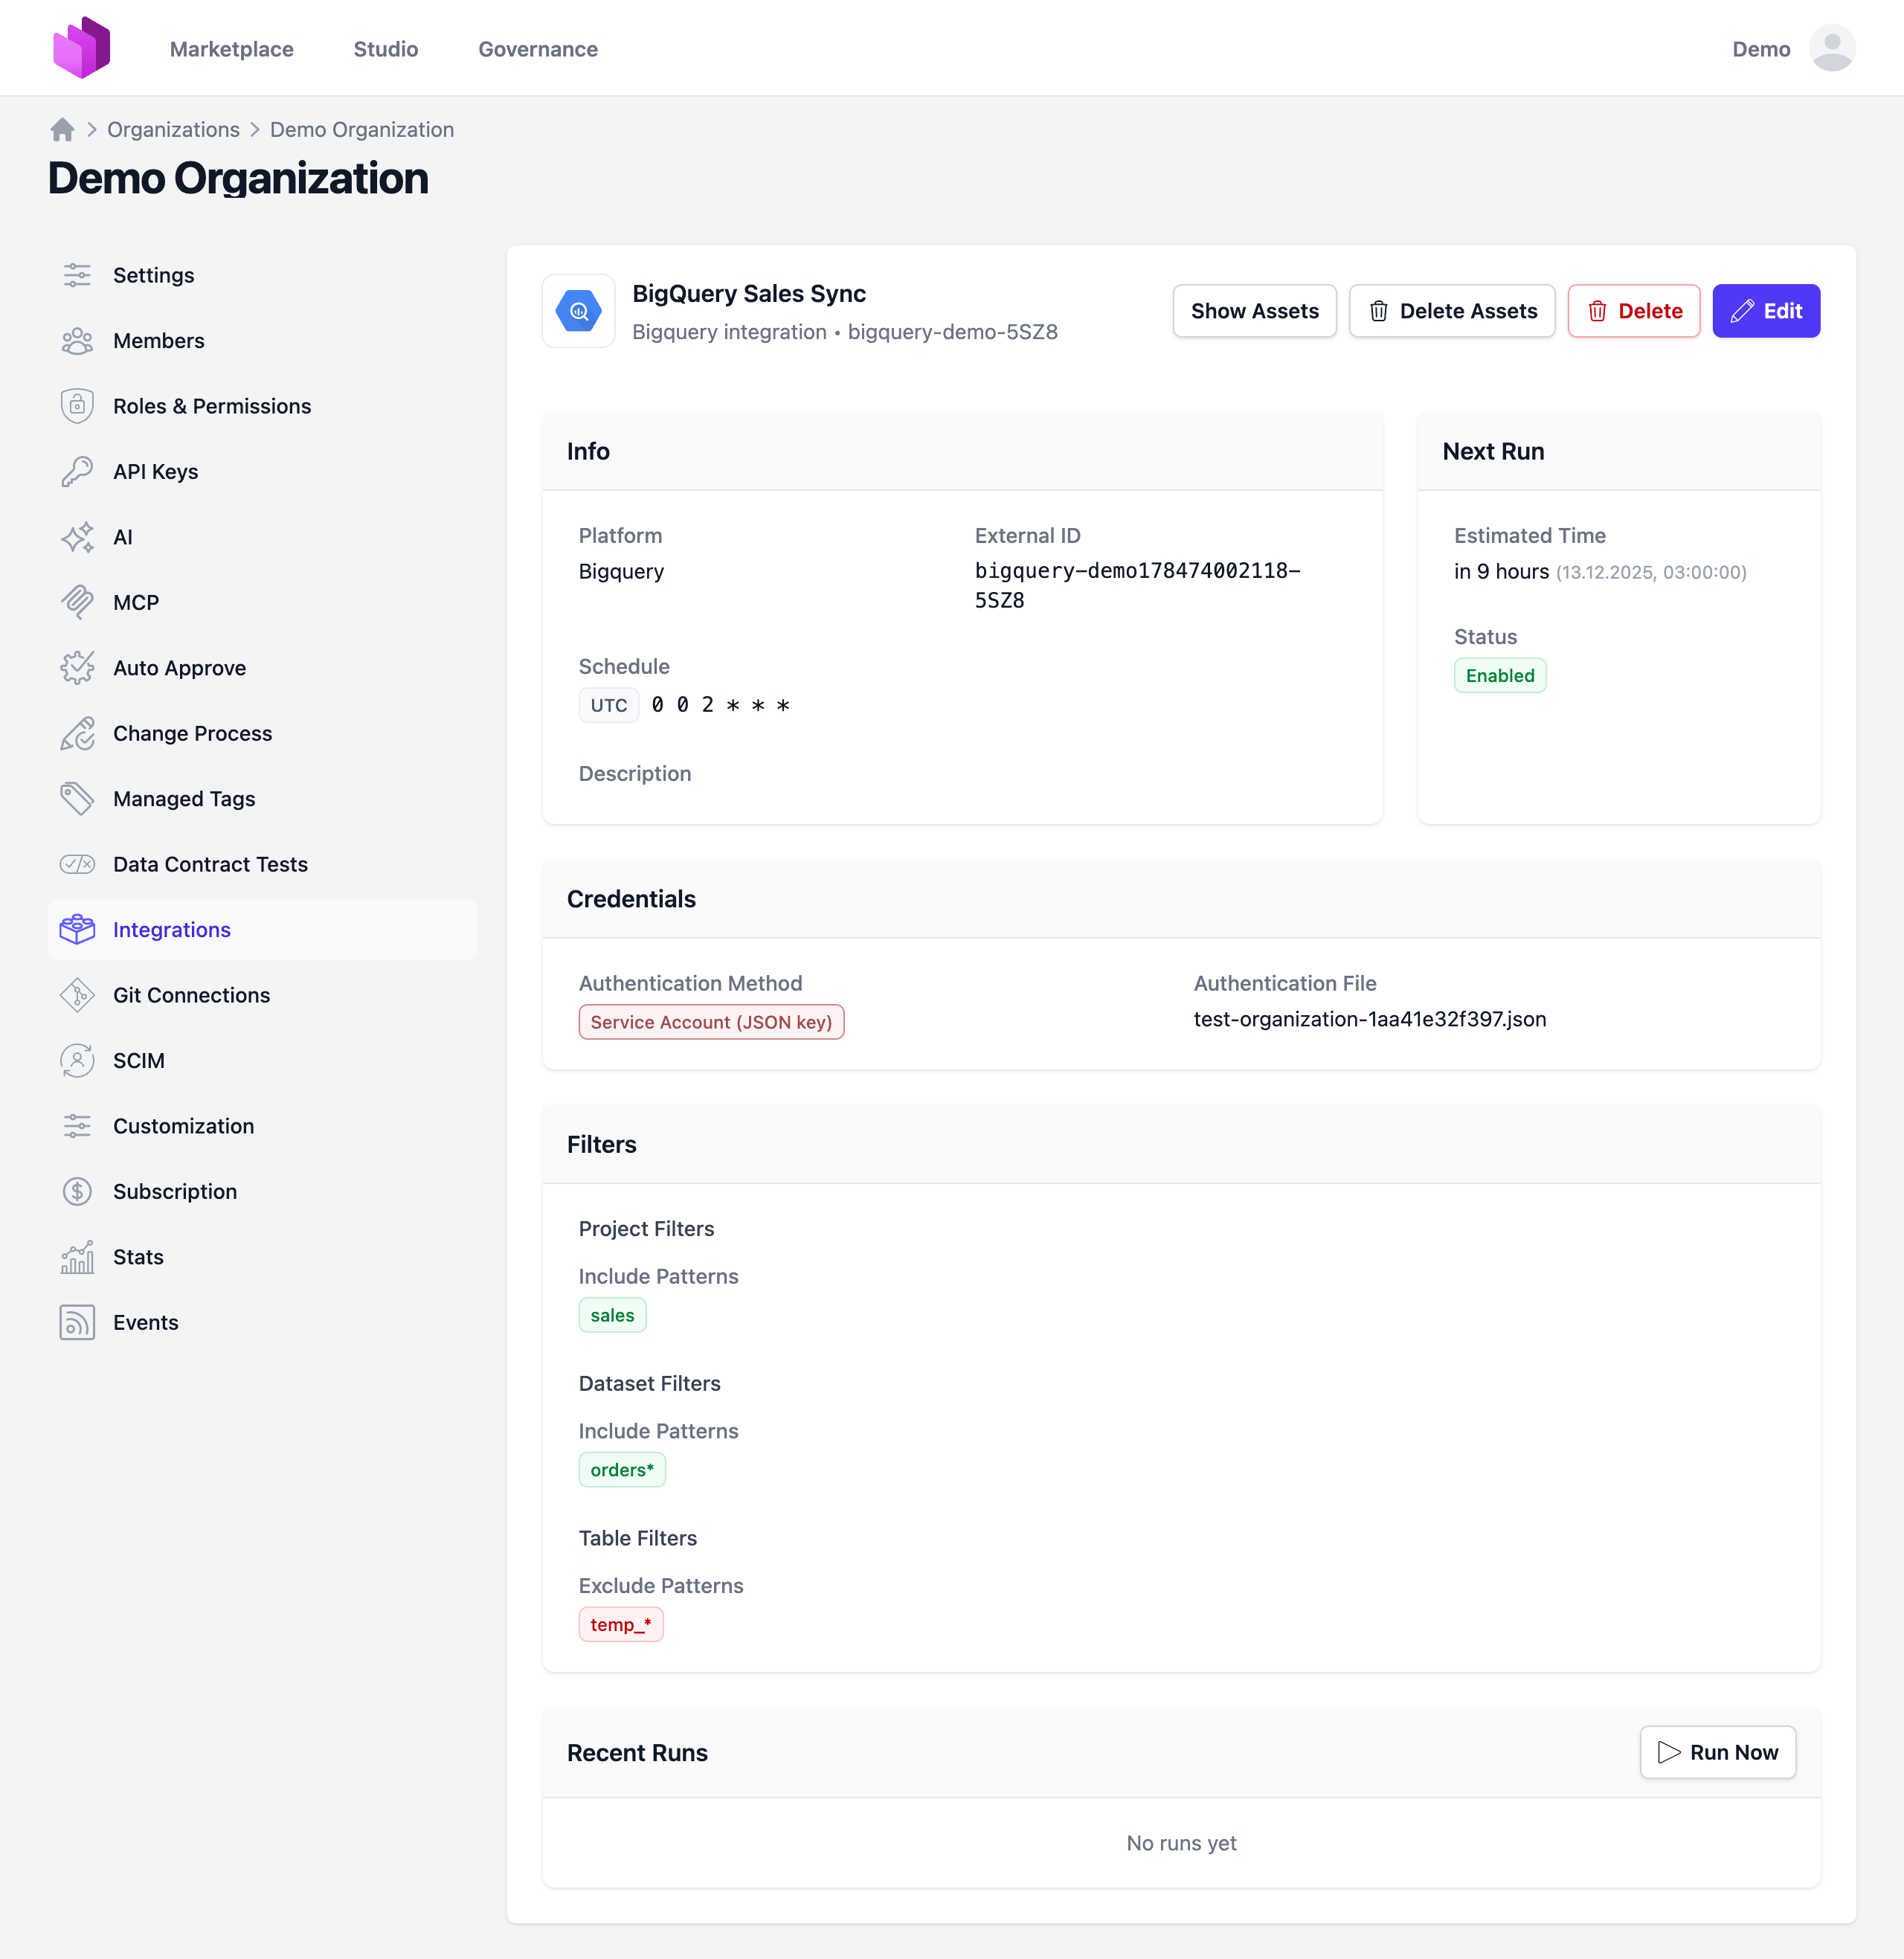The width and height of the screenshot is (1904, 1959).
Task: Click the Subscription dollar icon
Action: pos(77,1191)
